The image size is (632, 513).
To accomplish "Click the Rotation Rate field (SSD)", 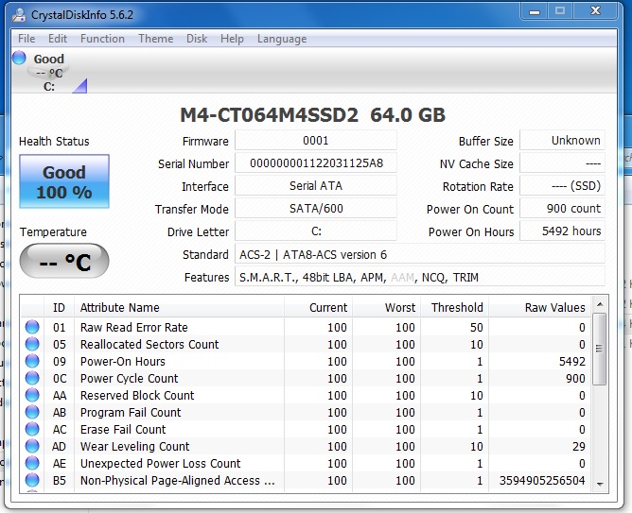I will click(x=563, y=186).
